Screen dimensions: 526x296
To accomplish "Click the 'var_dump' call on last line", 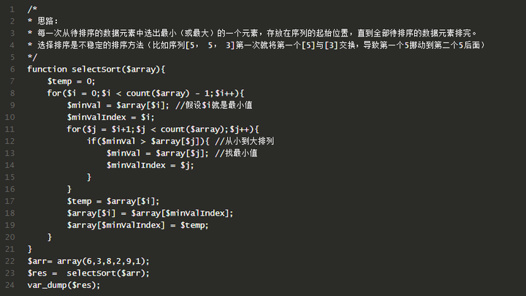I will [x=47, y=285].
